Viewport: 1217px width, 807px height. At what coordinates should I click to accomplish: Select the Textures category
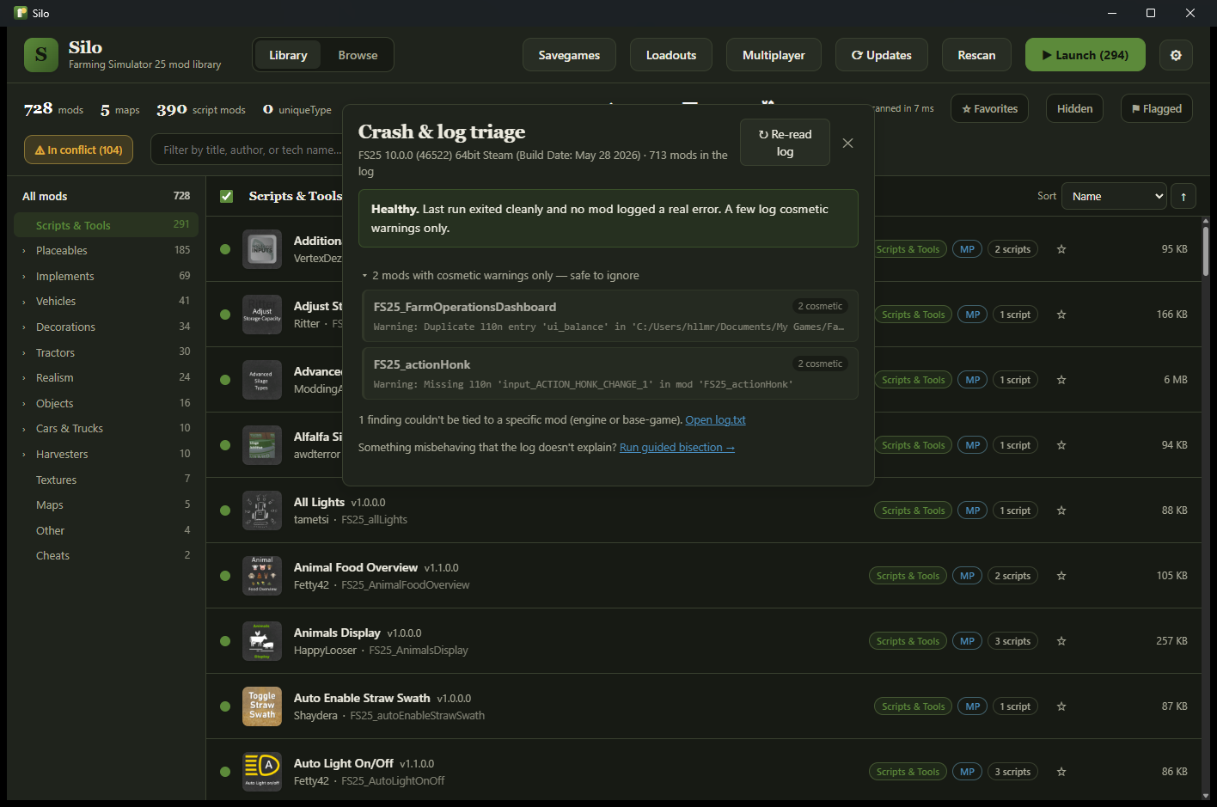[x=106, y=480]
